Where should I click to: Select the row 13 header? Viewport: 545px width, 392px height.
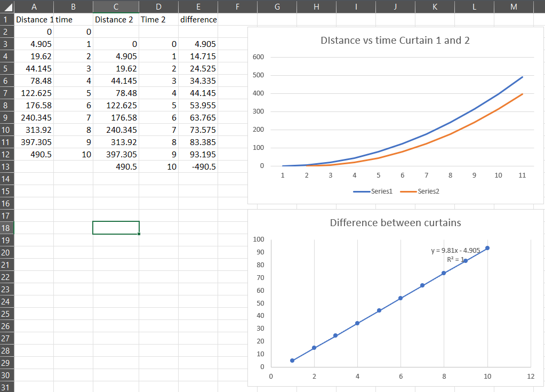[x=7, y=166]
